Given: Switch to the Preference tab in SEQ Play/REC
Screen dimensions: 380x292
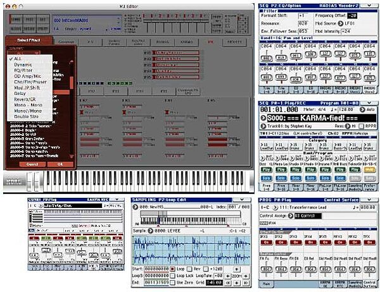Looking at the screenshot, I should [369, 186].
